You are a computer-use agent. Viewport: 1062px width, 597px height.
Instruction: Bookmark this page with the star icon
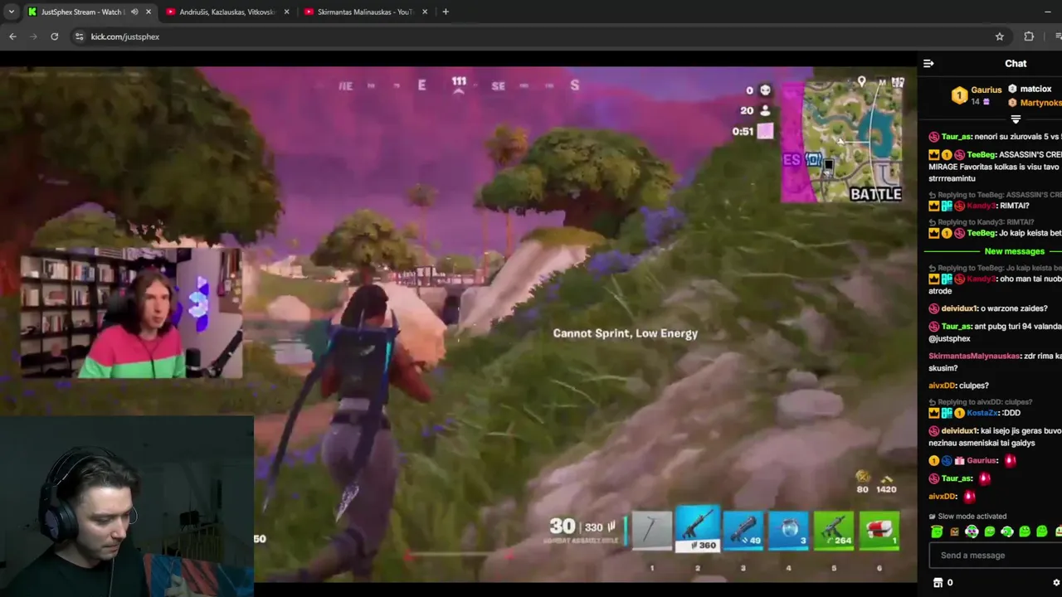[1000, 36]
